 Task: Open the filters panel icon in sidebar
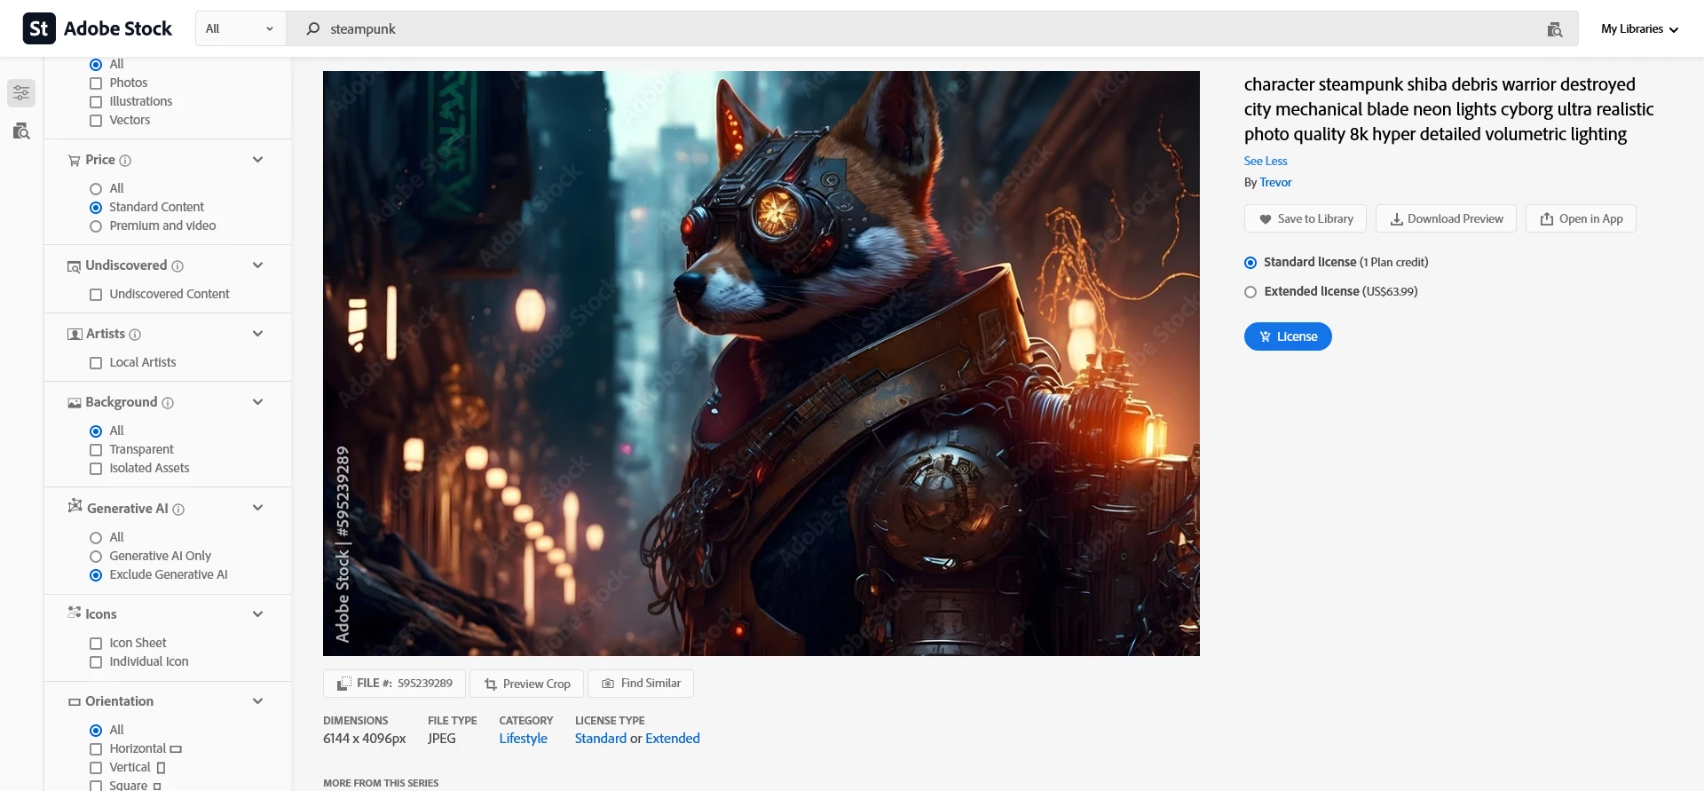tap(21, 92)
